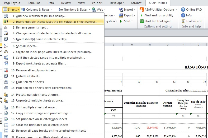
Task: Expand the ASAP Utilities Options dropdown
Action: pos(158,10)
